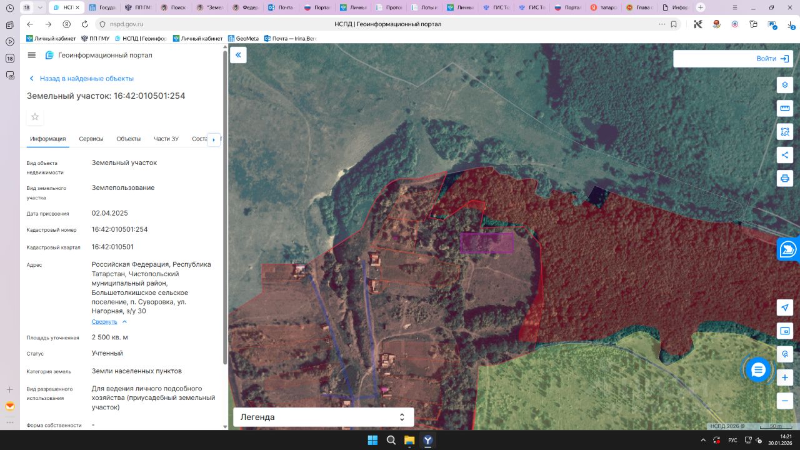Image resolution: width=800 pixels, height=450 pixels.
Task: Center map on my location
Action: (785, 307)
